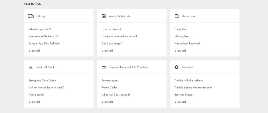Open International Delivery Info
268x113 pixels.
click(x=44, y=36)
